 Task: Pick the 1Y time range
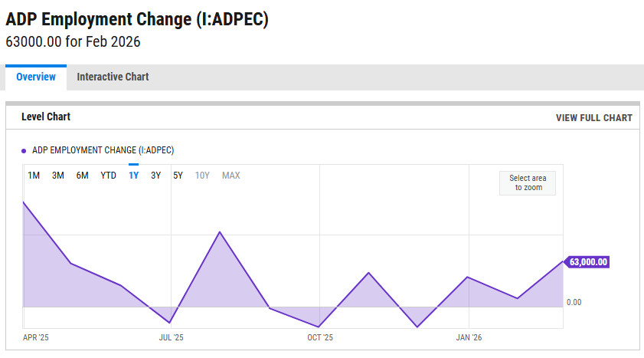133,176
